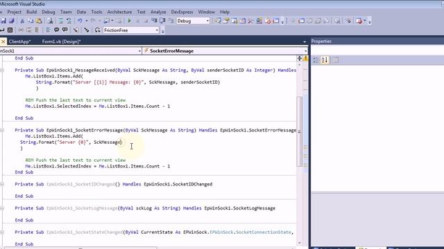Click the Copy toolbar icon
The image size is (444, 249).
point(31,21)
